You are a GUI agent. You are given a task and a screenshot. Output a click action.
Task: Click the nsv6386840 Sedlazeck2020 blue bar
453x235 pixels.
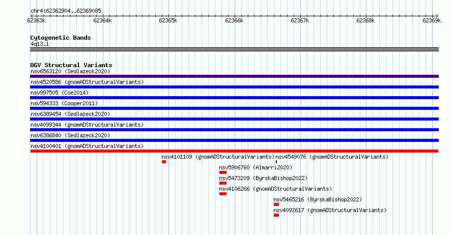point(234,140)
